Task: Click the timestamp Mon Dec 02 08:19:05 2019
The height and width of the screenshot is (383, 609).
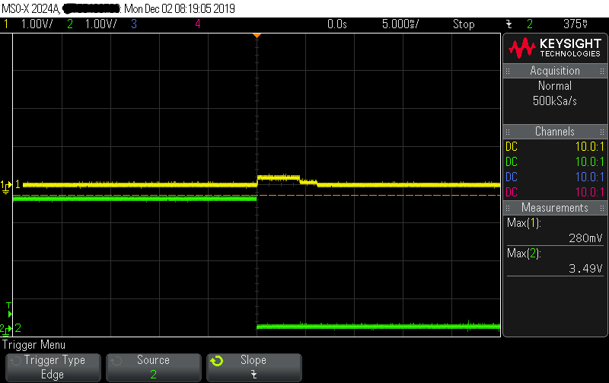Action: (180, 8)
